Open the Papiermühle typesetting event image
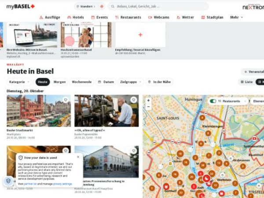 click(x=106, y=111)
